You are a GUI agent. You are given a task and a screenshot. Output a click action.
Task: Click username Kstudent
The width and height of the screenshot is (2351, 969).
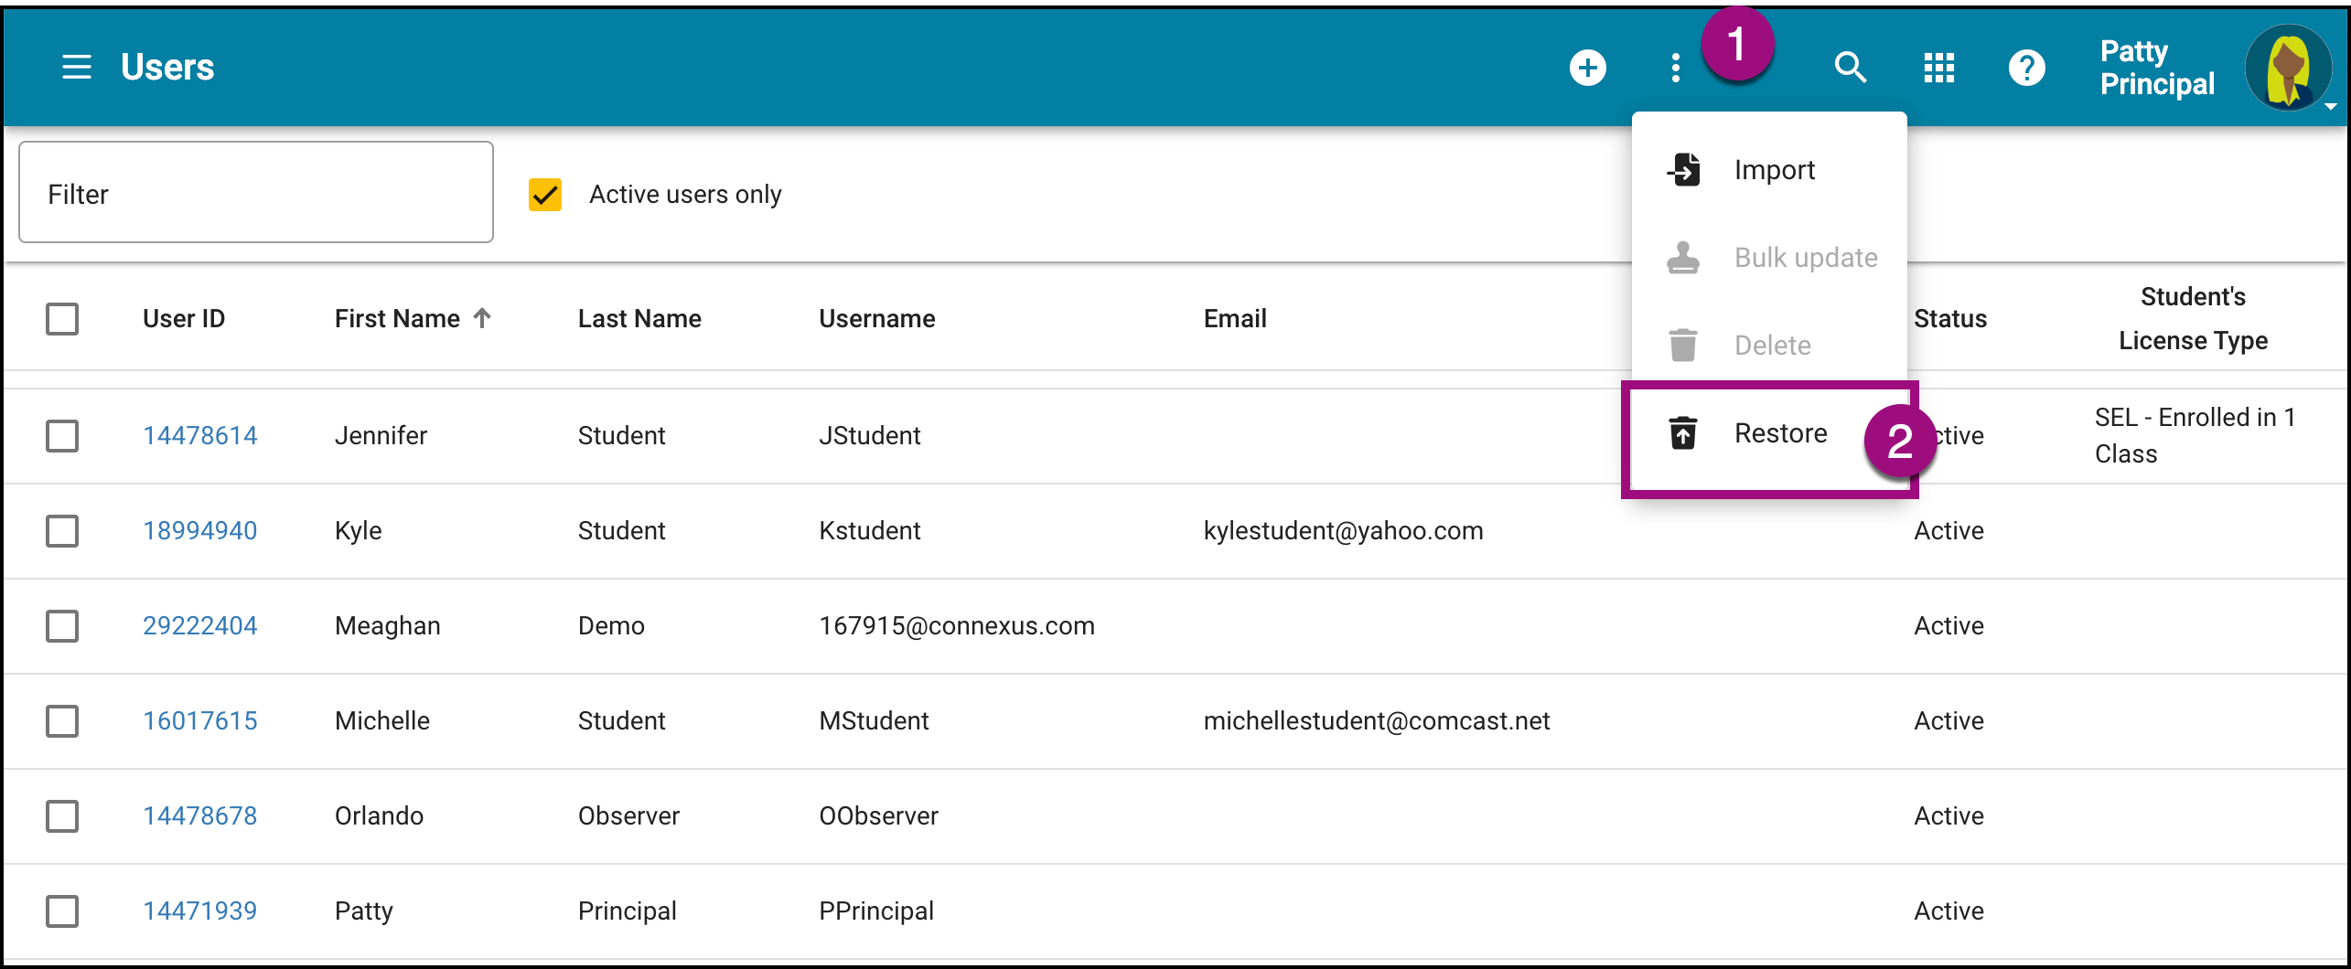[x=870, y=531]
